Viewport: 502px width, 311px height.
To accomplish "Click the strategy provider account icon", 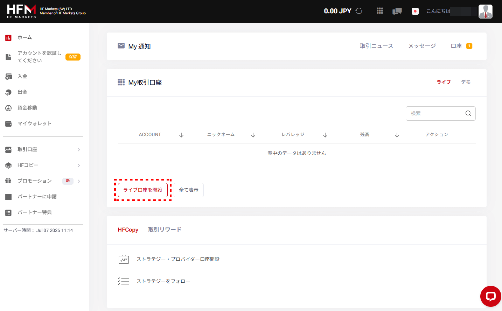I will [124, 259].
